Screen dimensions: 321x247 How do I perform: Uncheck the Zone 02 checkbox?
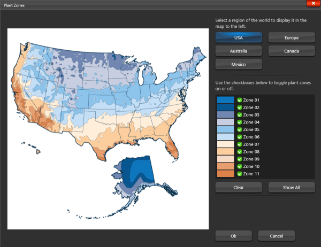point(240,107)
